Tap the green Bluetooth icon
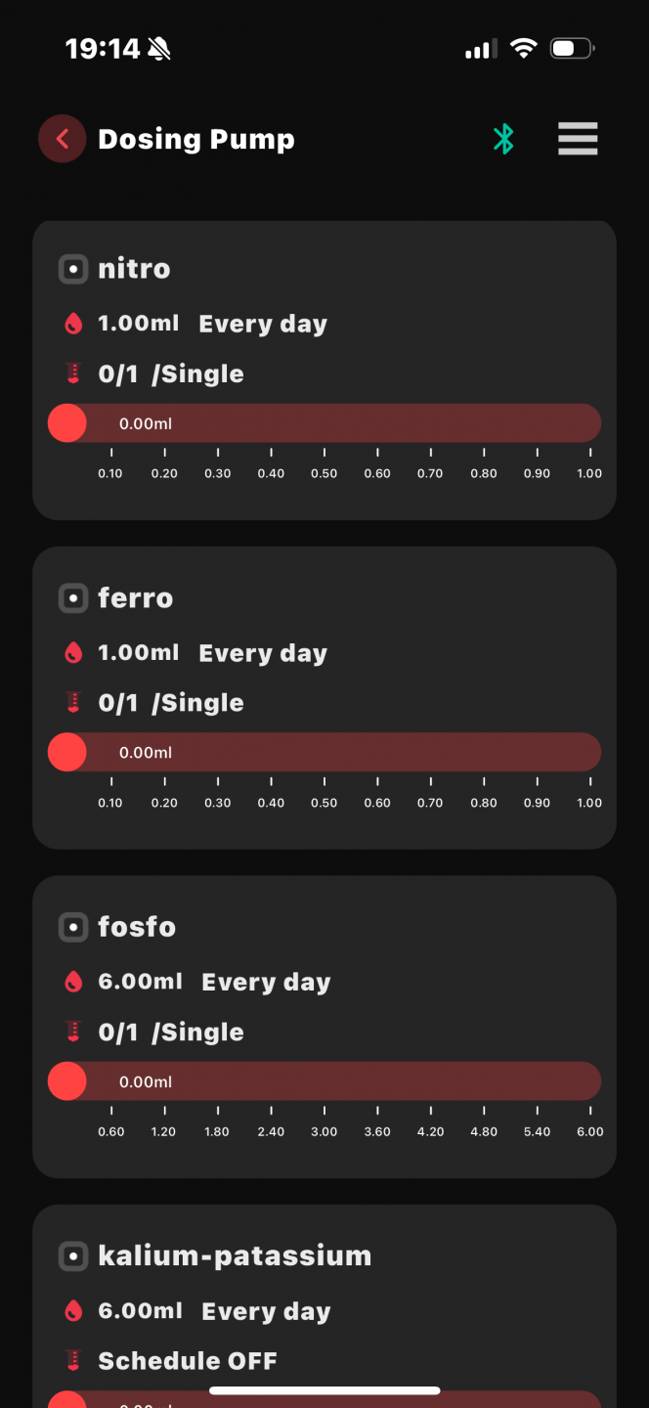The height and width of the screenshot is (1408, 649). [x=503, y=139]
